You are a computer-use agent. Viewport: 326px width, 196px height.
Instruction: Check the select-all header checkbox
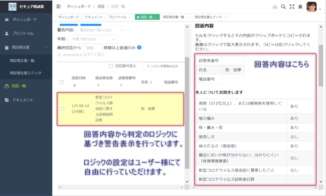pyautogui.click(x=62, y=82)
